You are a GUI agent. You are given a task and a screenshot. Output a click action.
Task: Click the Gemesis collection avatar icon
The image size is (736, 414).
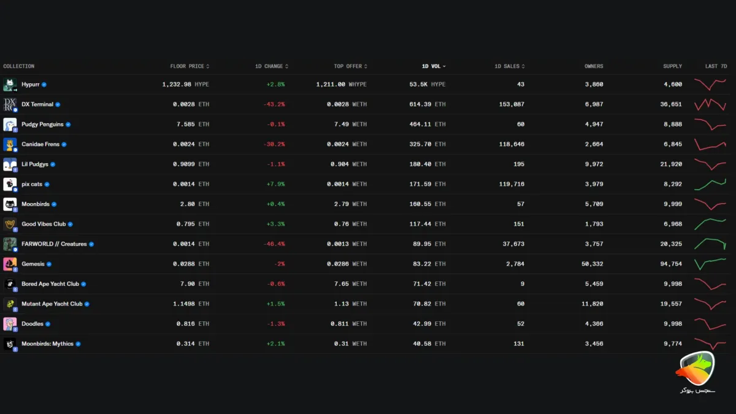click(10, 264)
